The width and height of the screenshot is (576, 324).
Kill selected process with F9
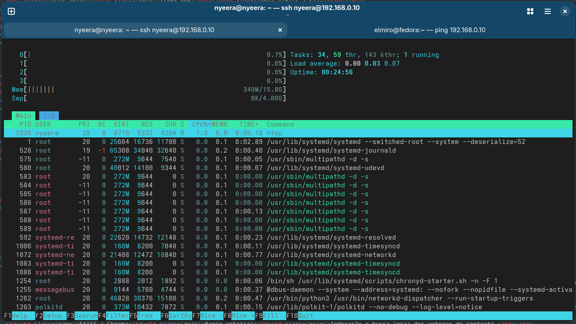[x=271, y=316]
